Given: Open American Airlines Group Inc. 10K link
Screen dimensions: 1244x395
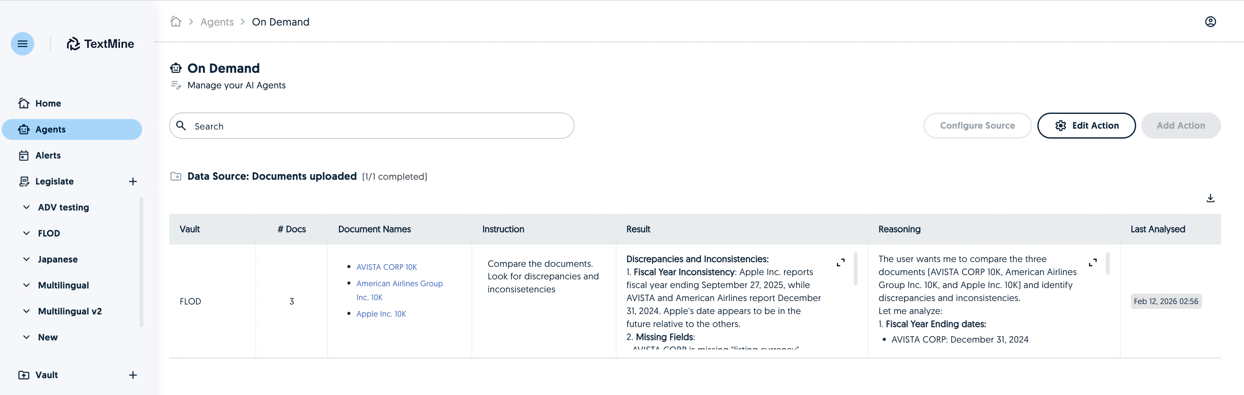Looking at the screenshot, I should click(399, 290).
